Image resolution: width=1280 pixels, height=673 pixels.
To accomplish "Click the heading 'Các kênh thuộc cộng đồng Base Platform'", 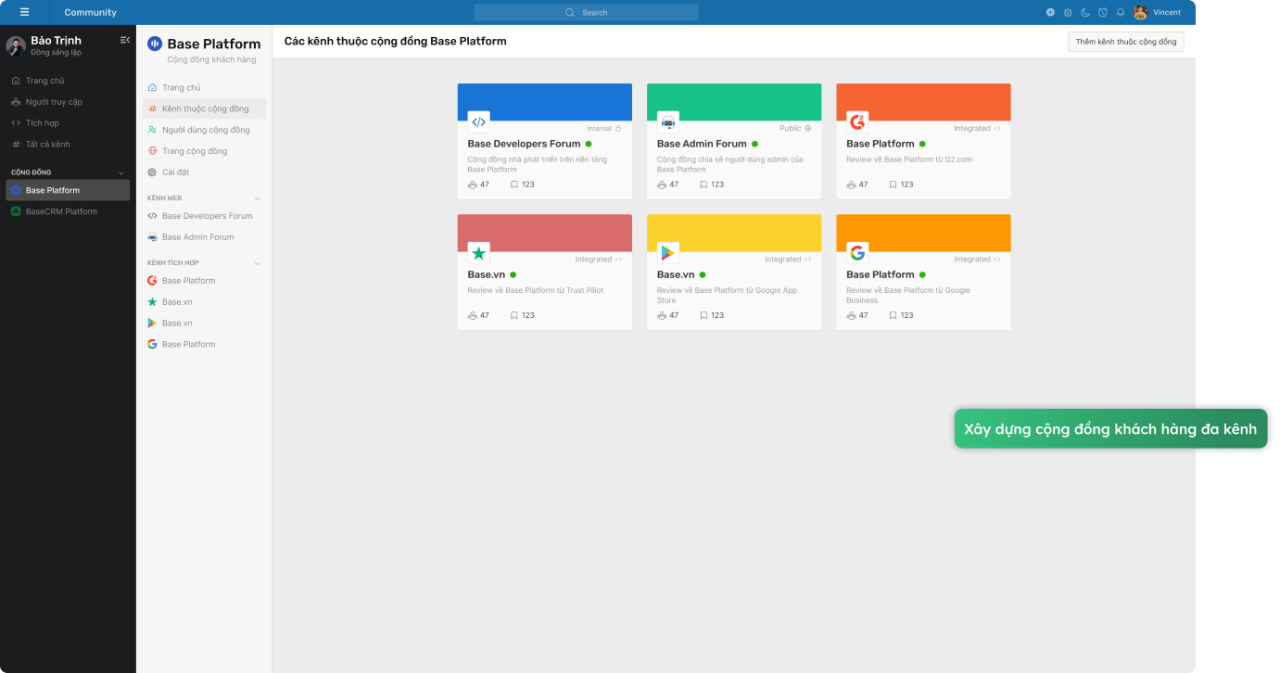I will (396, 42).
